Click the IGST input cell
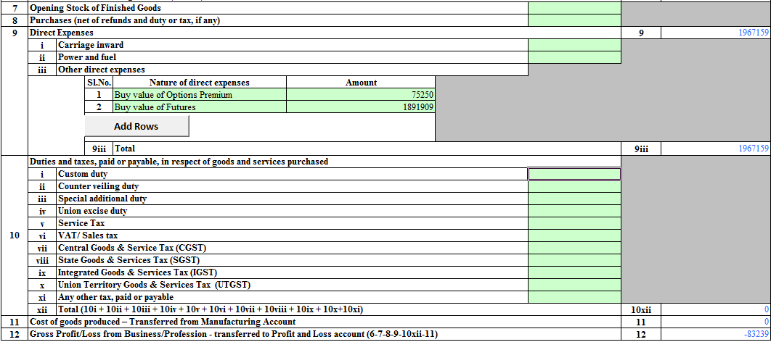 [574, 272]
